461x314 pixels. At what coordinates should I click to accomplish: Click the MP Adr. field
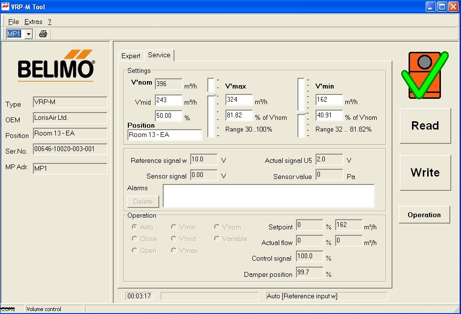coord(70,169)
